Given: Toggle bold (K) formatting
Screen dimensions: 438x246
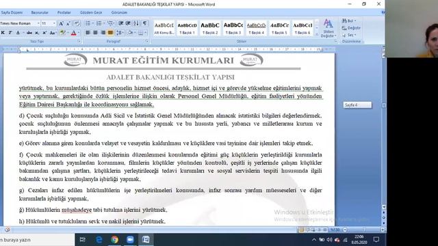Looking at the screenshot, I should [3, 33].
